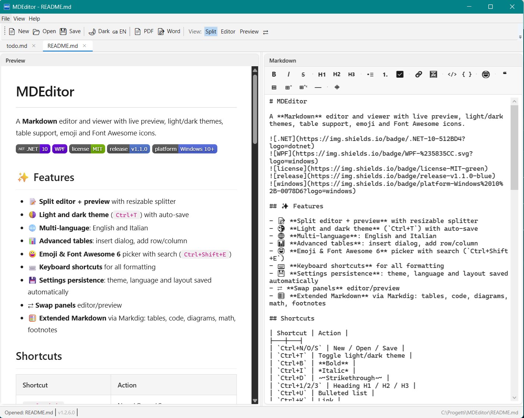Click 'Ctrl+Shift+E' code text in preview

tap(205, 254)
